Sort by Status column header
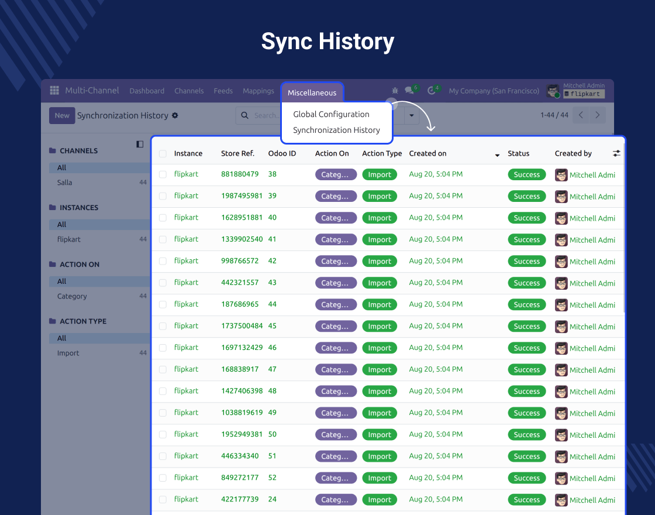Viewport: 655px width, 515px height. (x=518, y=153)
